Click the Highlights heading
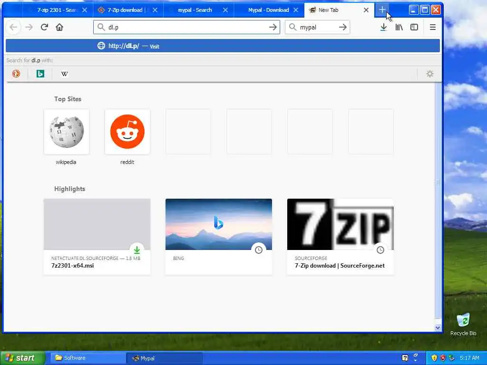 tap(69, 189)
